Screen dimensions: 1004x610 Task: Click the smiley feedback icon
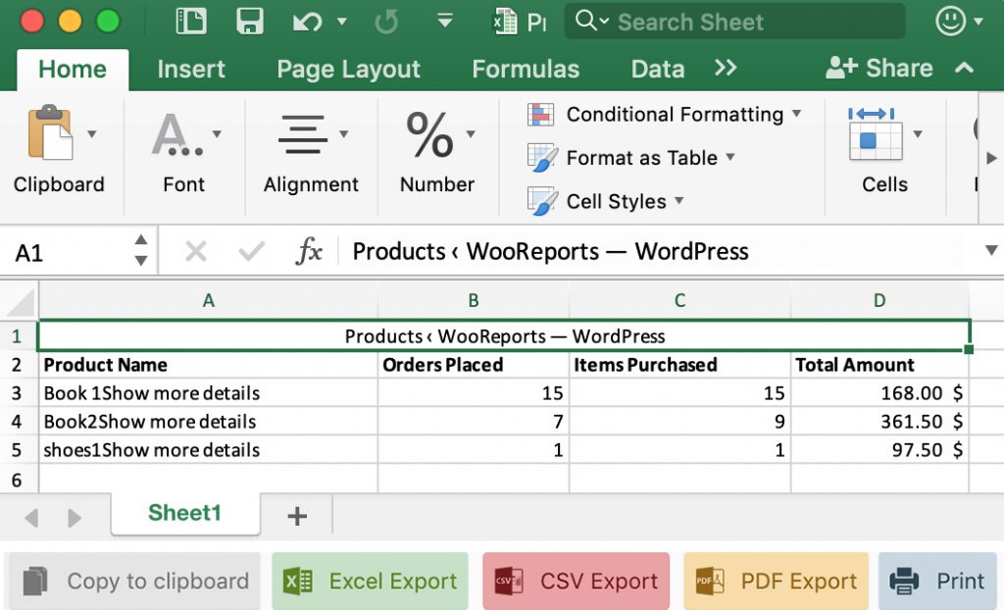(x=950, y=22)
